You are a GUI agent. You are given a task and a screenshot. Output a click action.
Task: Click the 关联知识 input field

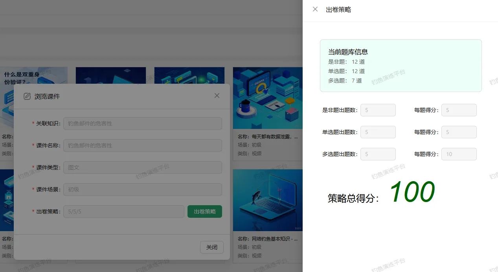142,123
